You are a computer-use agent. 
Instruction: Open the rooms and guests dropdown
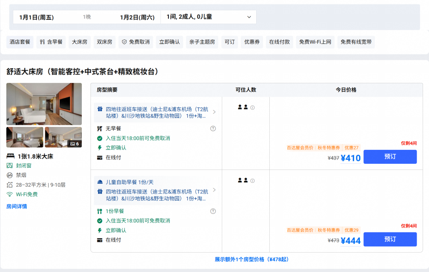pyautogui.click(x=209, y=17)
